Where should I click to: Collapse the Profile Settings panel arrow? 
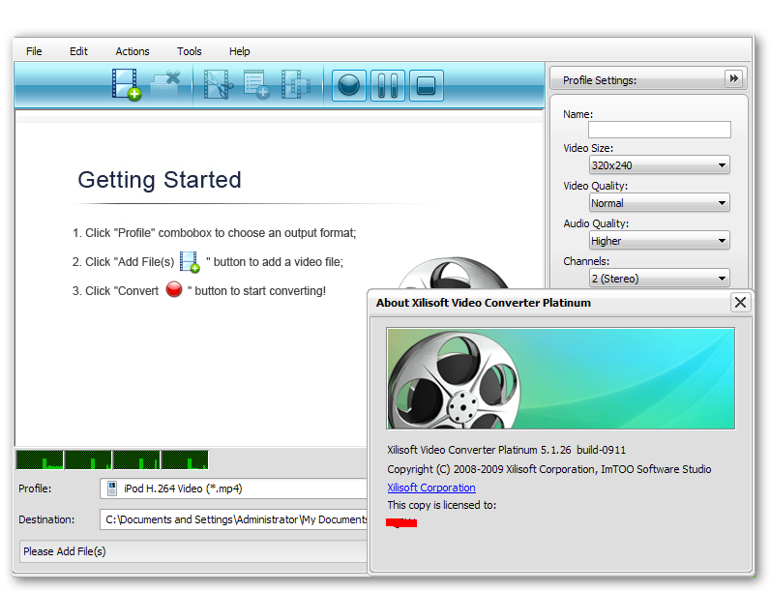pos(733,78)
